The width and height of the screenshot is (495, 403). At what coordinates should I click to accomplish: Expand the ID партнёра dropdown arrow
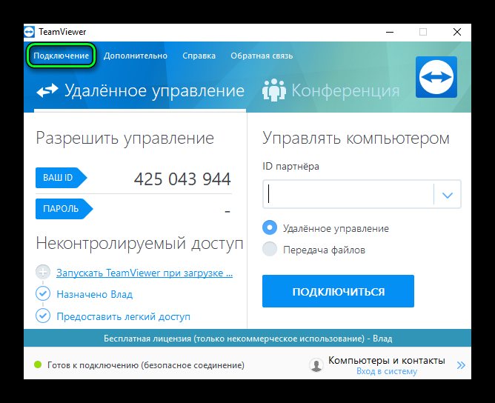(448, 195)
